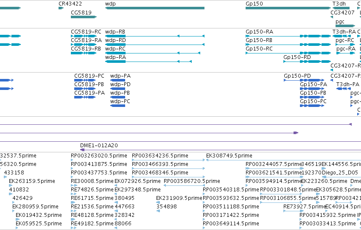Select the CG34207 gene label
The width and height of the screenshot is (361, 230).
[x=342, y=12]
